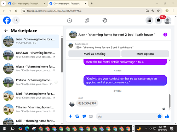The height and width of the screenshot is (132, 177).
Task: Click the $650 charming home listing link
Action: pos(104,48)
